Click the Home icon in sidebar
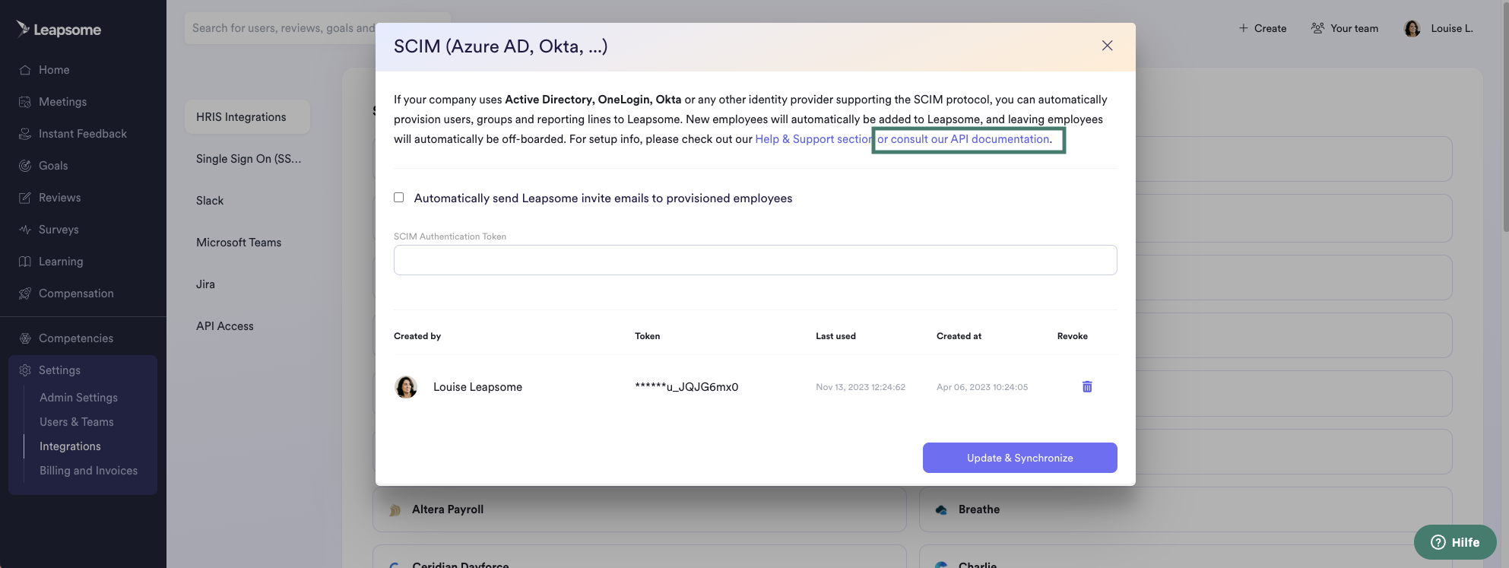Viewport: 1509px width, 568px height. pyautogui.click(x=25, y=70)
